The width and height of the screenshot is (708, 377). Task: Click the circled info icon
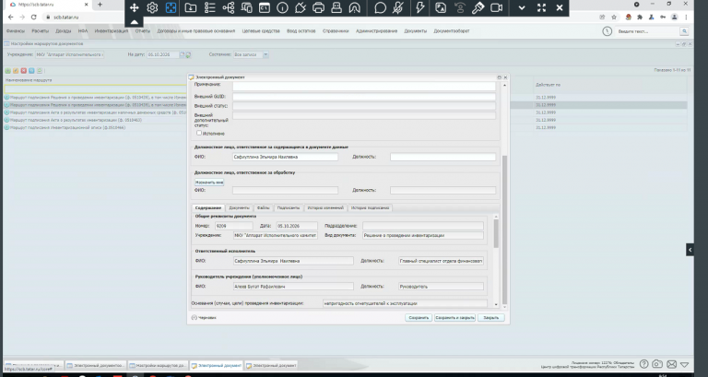coord(282,7)
